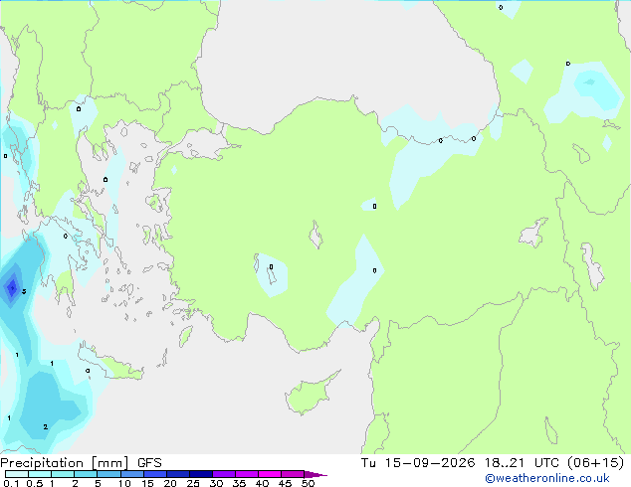The width and height of the screenshot is (631, 487).
Task: Click the island of Rhodes on the map
Action: click(185, 336)
